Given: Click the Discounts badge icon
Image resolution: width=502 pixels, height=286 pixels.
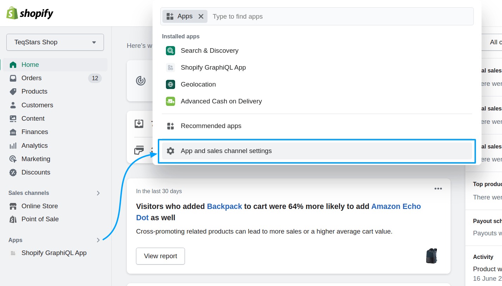Looking at the screenshot, I should [x=13, y=172].
